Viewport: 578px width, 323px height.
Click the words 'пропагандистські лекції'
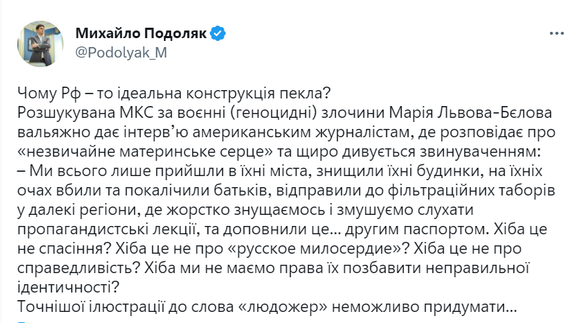point(106,229)
